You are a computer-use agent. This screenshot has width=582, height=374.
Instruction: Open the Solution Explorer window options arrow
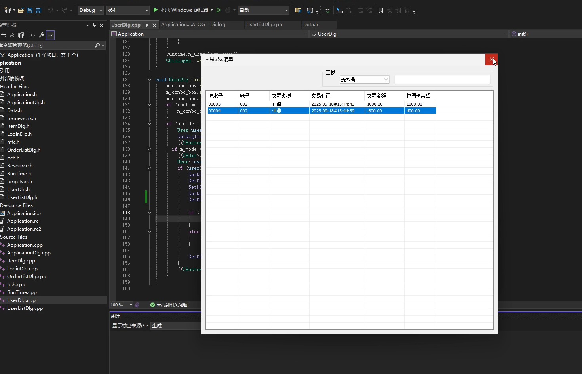87,25
